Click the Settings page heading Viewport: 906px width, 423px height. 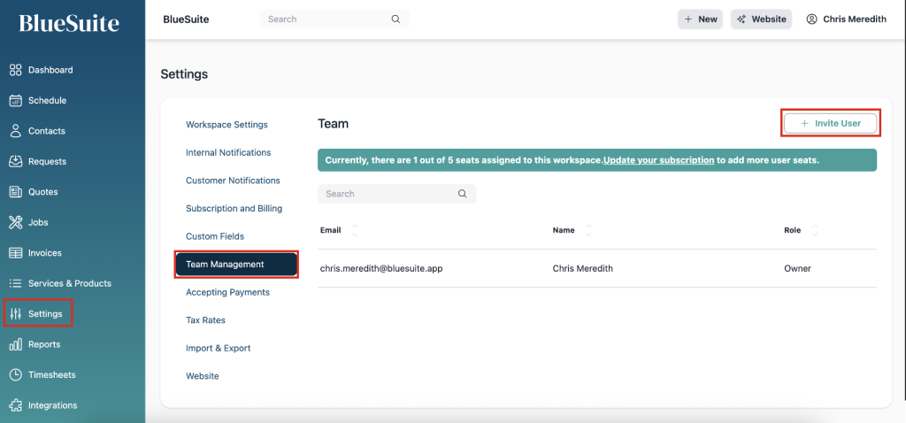(184, 74)
